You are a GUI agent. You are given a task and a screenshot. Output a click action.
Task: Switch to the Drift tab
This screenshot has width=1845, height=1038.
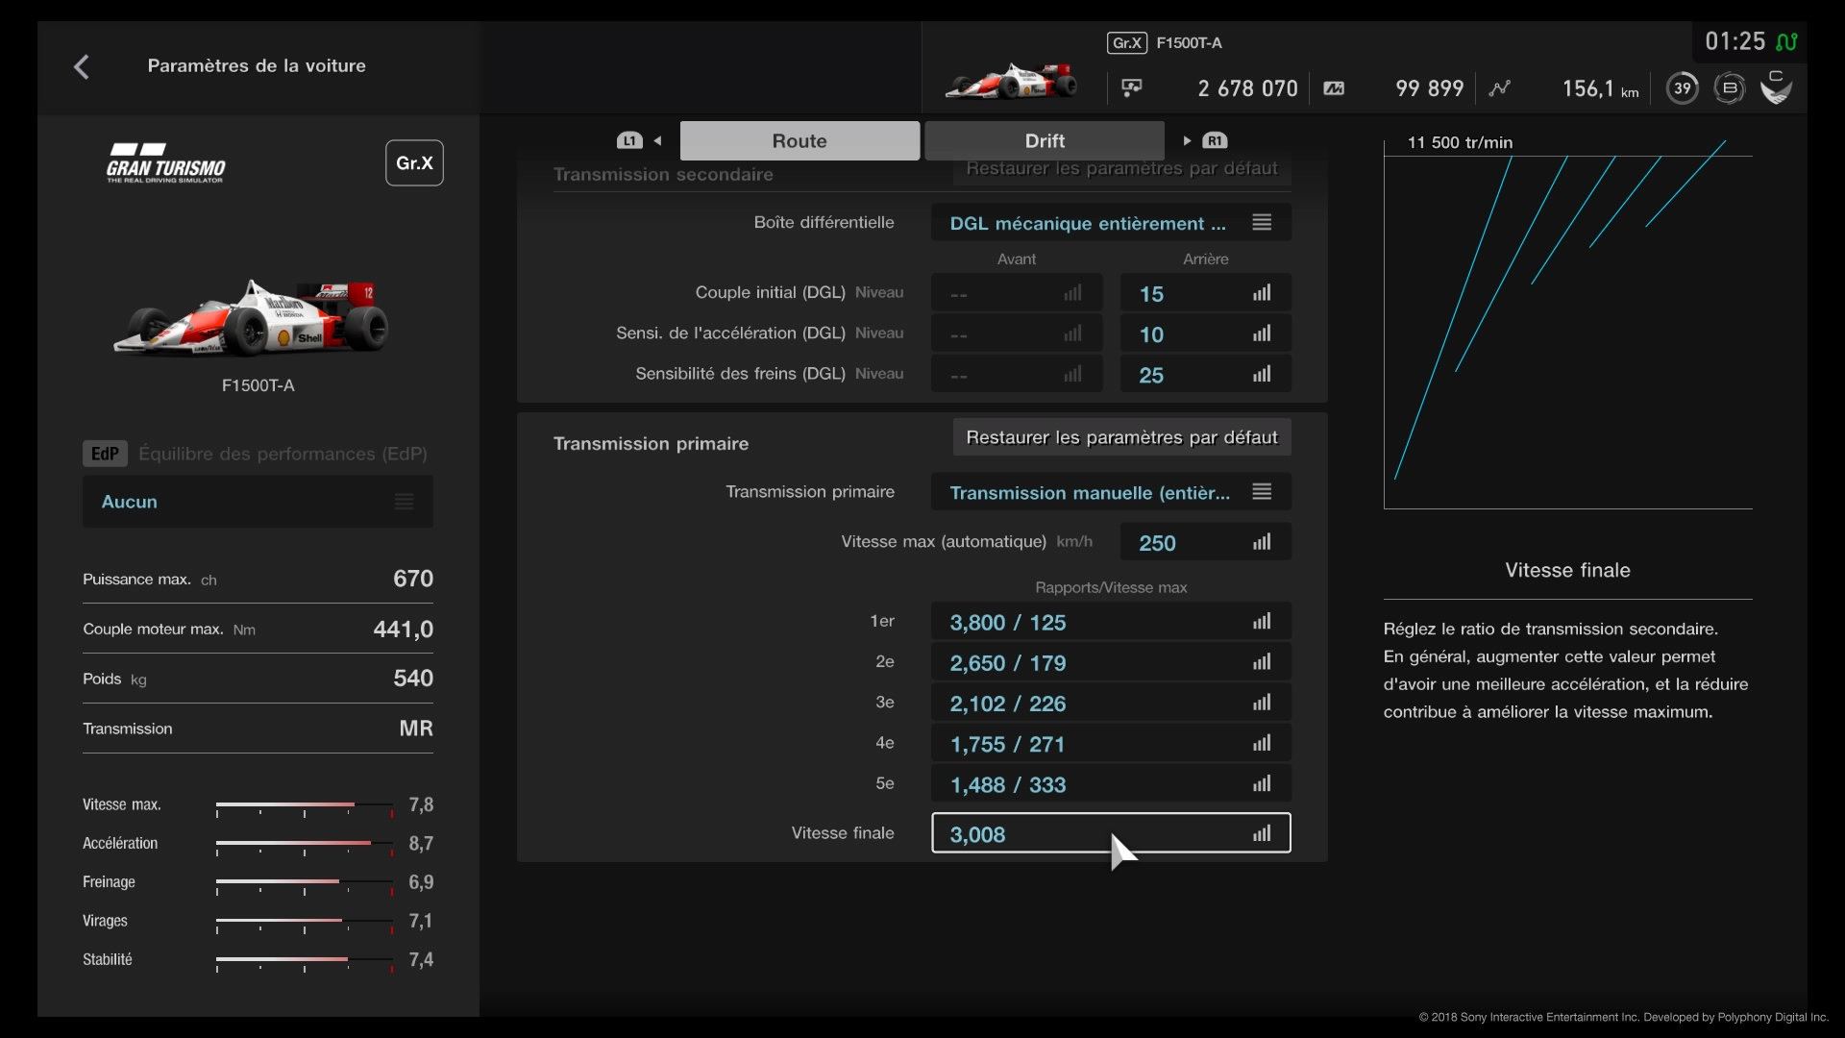(1045, 140)
